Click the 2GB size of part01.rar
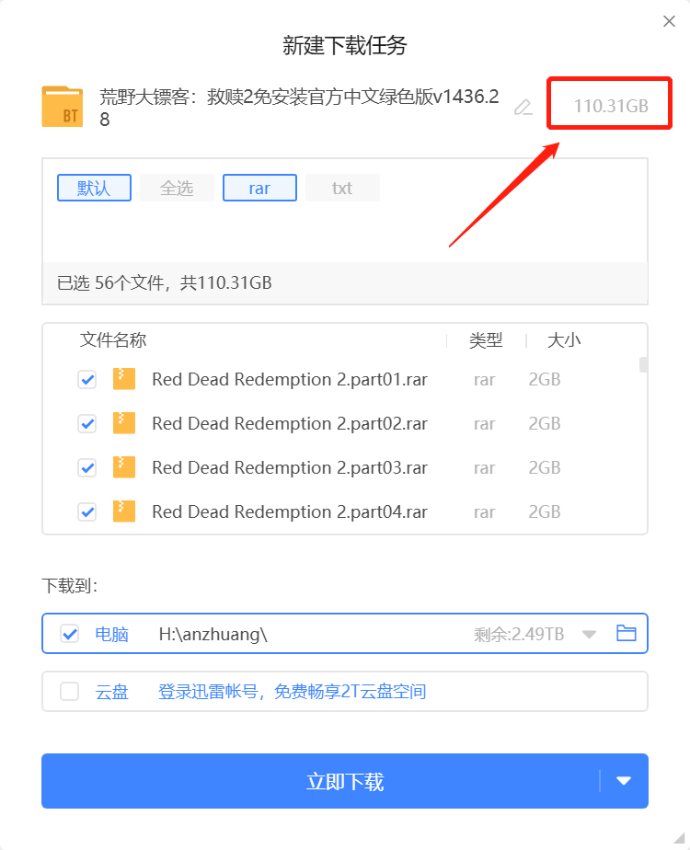The width and height of the screenshot is (690, 850). coord(545,379)
